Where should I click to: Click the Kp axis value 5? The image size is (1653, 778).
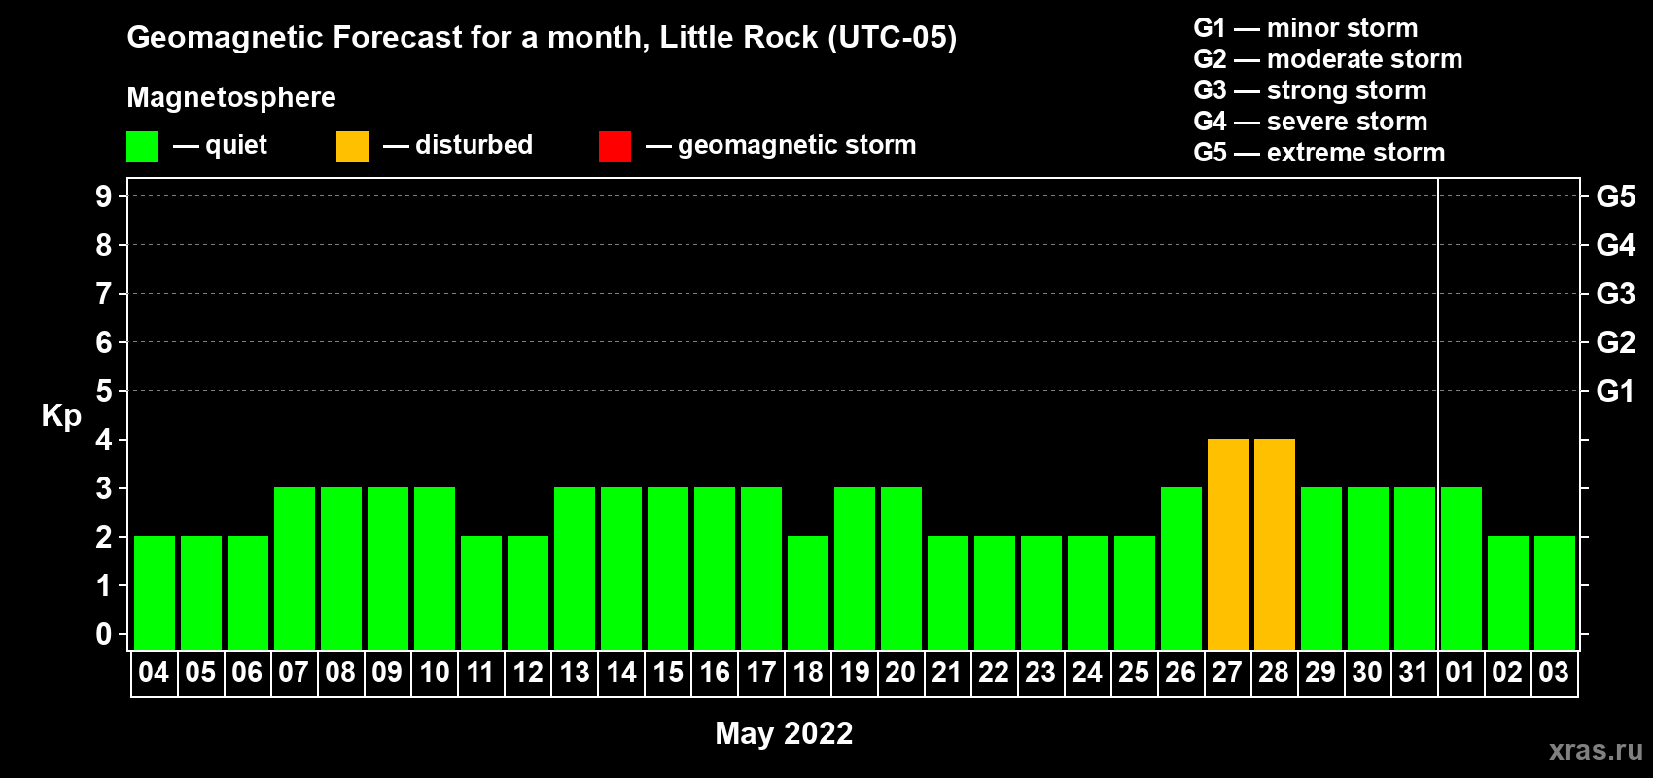coord(104,391)
